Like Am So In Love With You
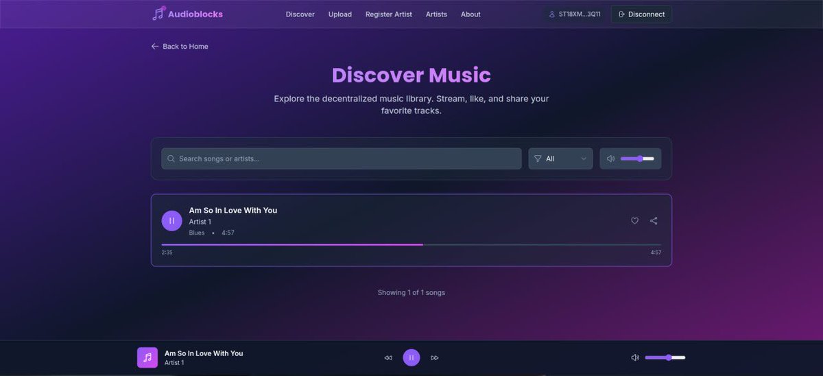823x376 pixels. (x=635, y=221)
